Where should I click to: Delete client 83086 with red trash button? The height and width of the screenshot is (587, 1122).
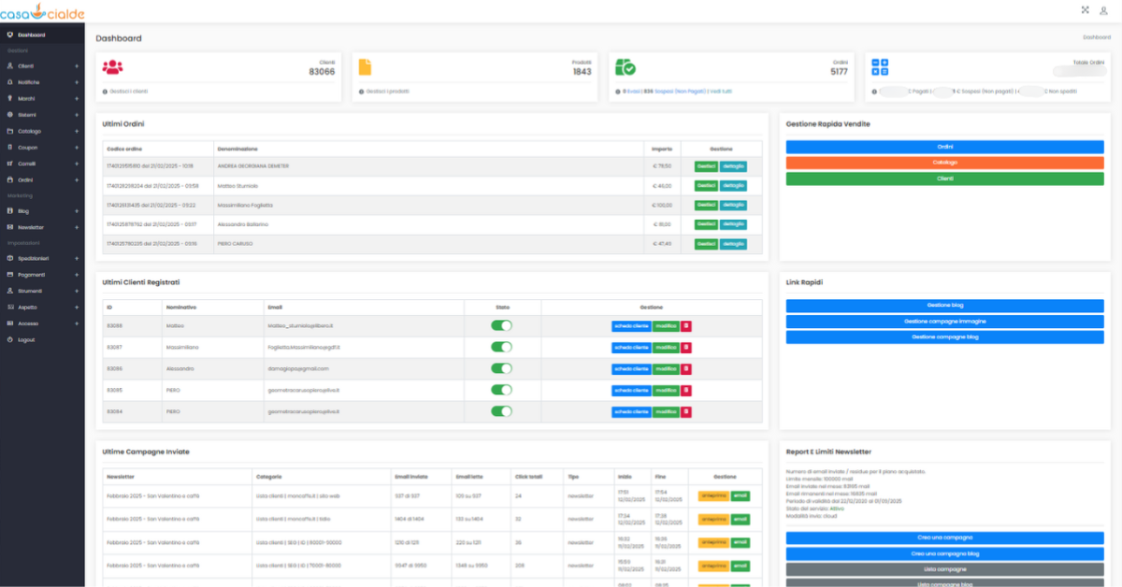pos(686,368)
